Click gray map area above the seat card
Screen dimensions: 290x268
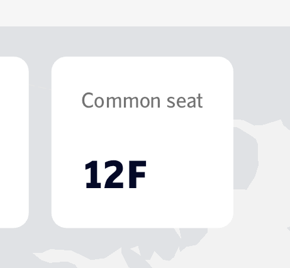[142, 42]
